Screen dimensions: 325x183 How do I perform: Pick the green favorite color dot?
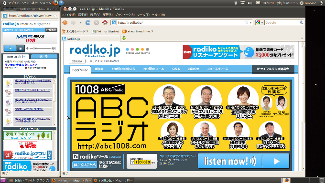click(138, 50)
